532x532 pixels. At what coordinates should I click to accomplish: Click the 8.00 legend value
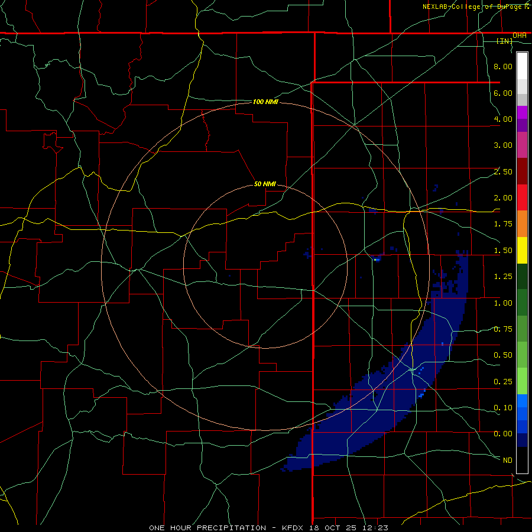coord(503,66)
